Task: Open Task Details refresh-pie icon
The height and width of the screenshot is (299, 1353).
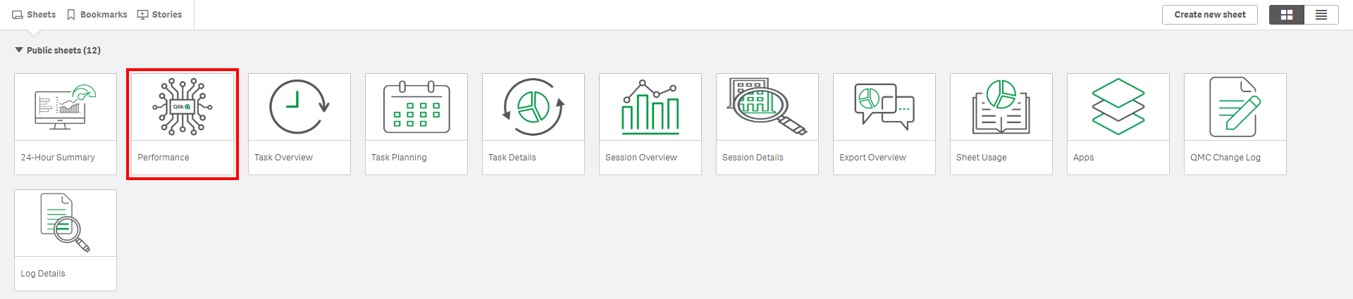Action: tap(533, 107)
